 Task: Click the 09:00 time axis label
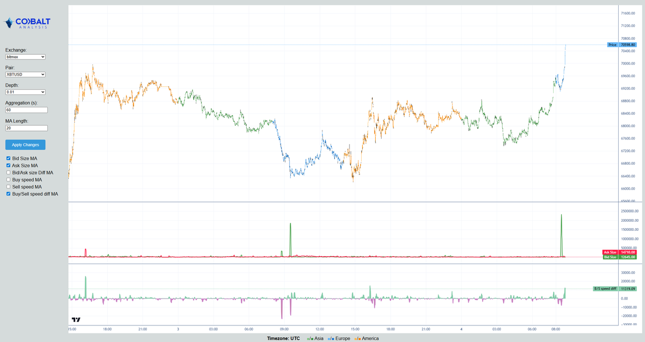point(284,329)
